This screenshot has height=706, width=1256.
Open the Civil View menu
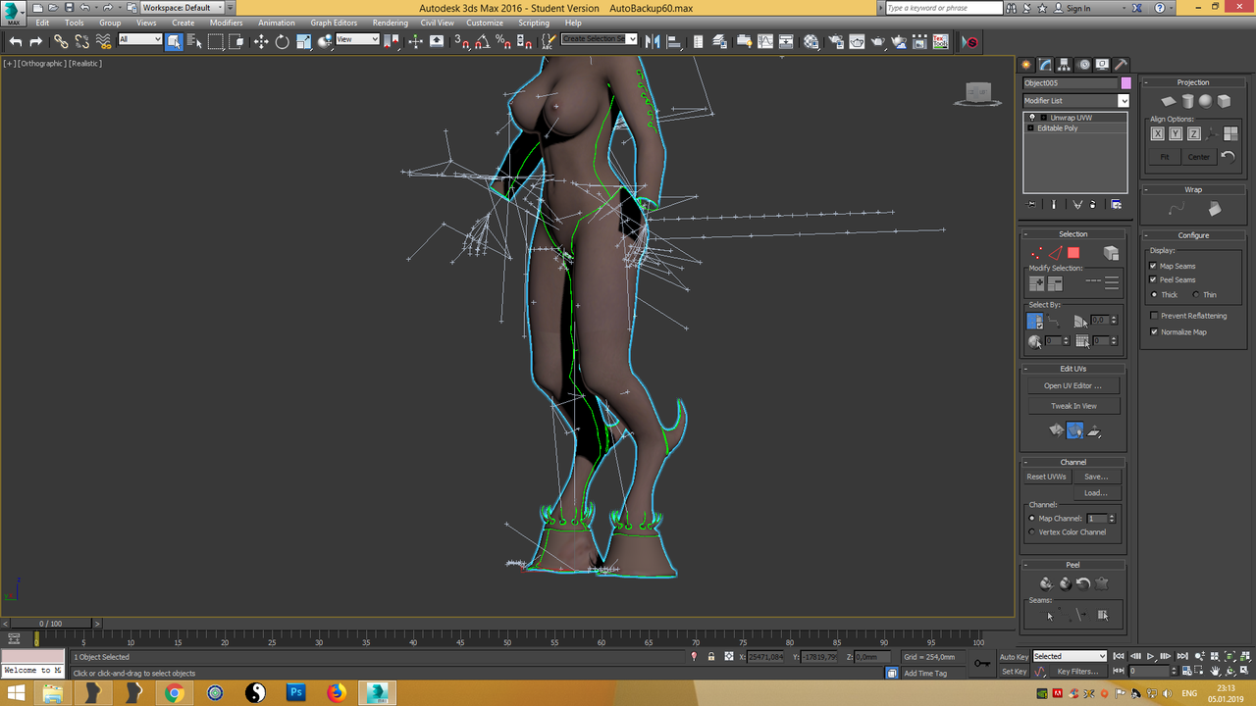pyautogui.click(x=438, y=23)
